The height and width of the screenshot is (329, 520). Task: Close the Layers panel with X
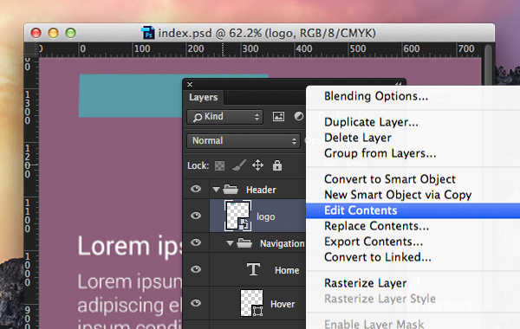[x=190, y=85]
